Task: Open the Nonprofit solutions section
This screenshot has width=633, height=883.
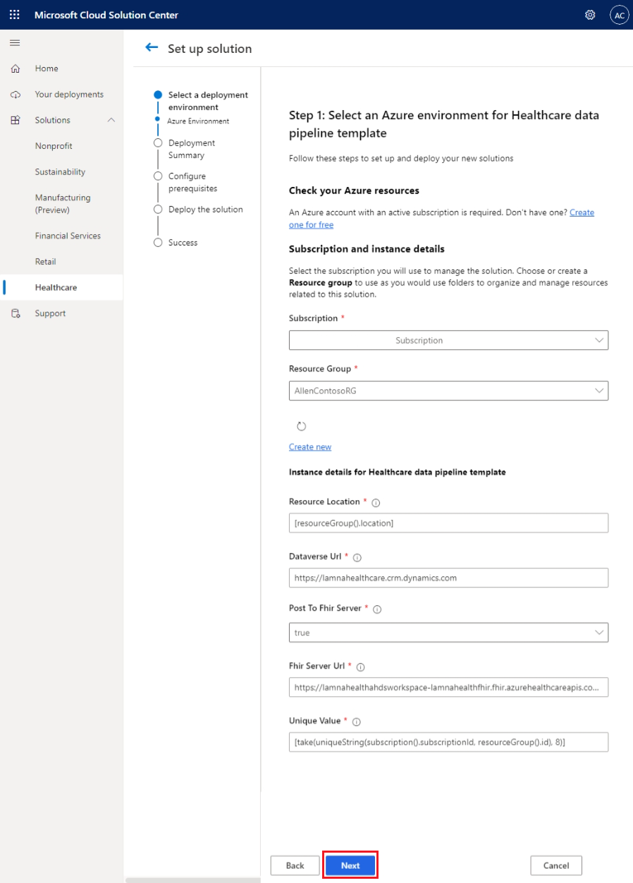Action: pyautogui.click(x=54, y=145)
